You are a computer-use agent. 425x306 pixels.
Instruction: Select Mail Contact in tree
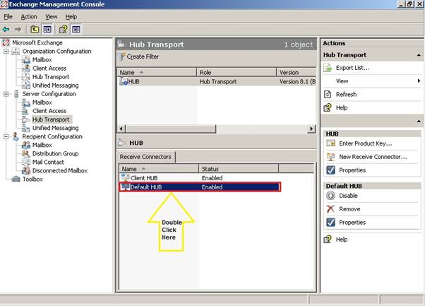[x=48, y=162]
